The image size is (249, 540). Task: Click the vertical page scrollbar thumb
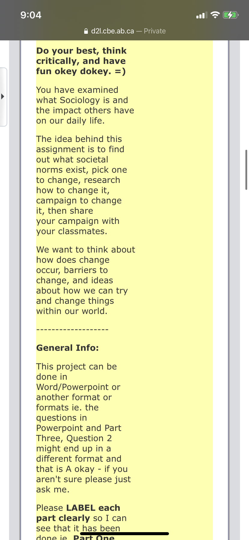(x=246, y=170)
